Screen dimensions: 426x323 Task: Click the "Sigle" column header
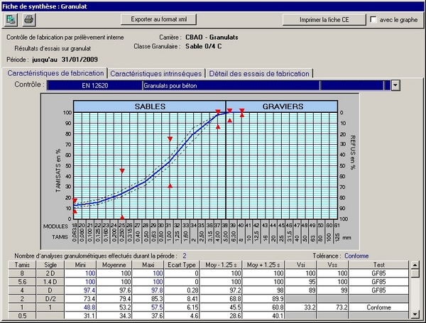click(x=50, y=264)
